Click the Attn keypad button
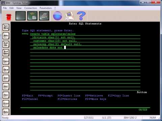 click(x=6, y=36)
